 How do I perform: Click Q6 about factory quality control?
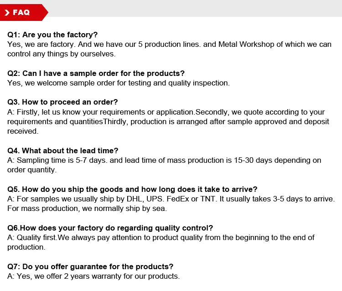click(110, 228)
